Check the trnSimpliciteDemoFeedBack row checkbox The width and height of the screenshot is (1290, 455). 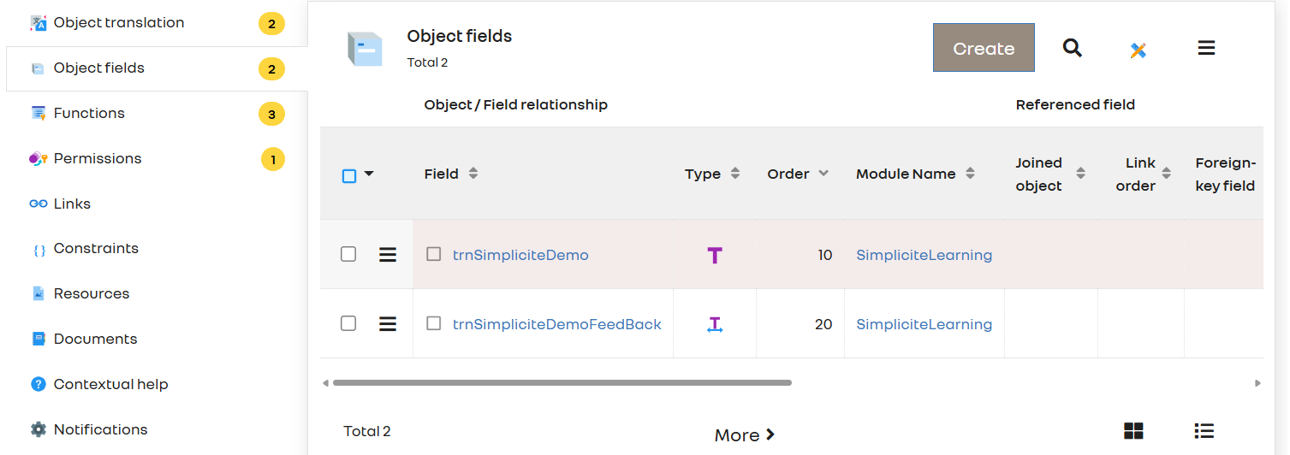pyautogui.click(x=348, y=323)
